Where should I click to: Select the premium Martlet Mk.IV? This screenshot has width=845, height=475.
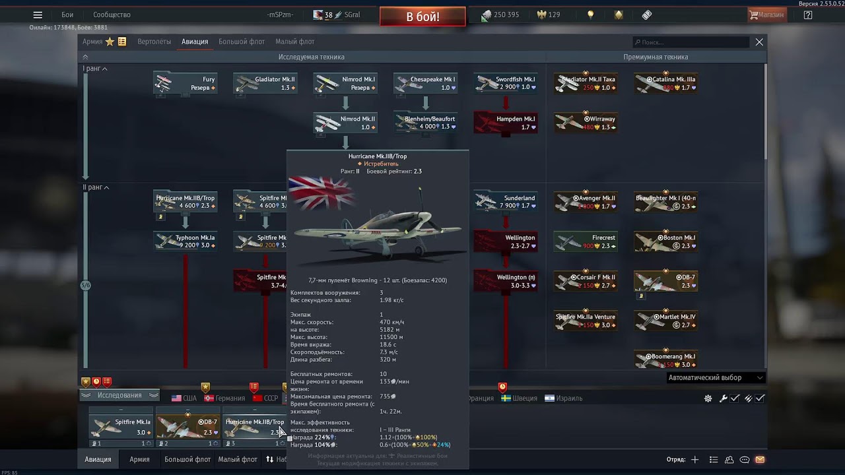click(x=665, y=321)
